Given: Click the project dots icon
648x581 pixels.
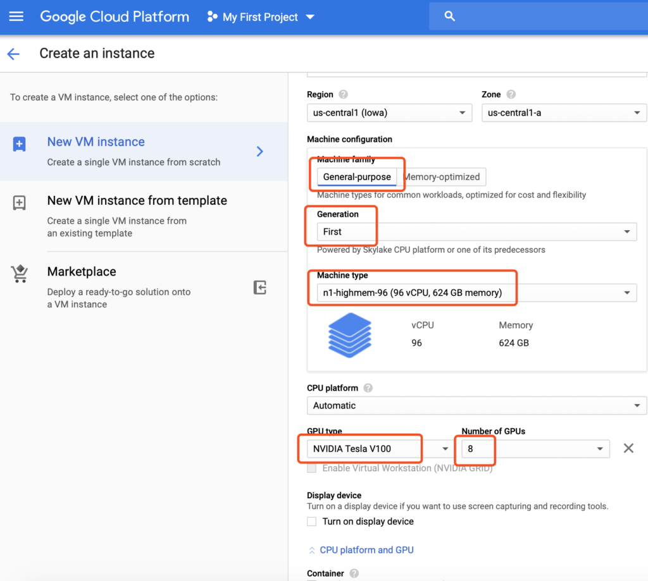Looking at the screenshot, I should tap(212, 16).
